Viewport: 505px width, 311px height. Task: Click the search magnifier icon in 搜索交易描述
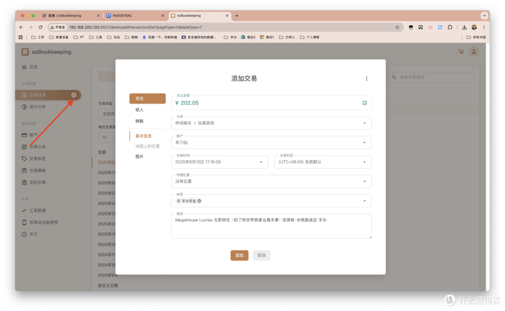point(394,77)
